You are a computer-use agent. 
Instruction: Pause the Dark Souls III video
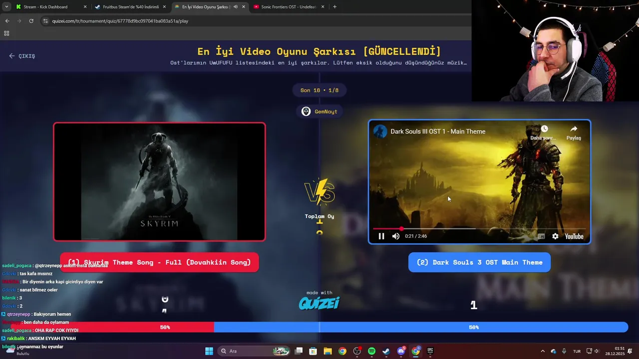(x=381, y=236)
